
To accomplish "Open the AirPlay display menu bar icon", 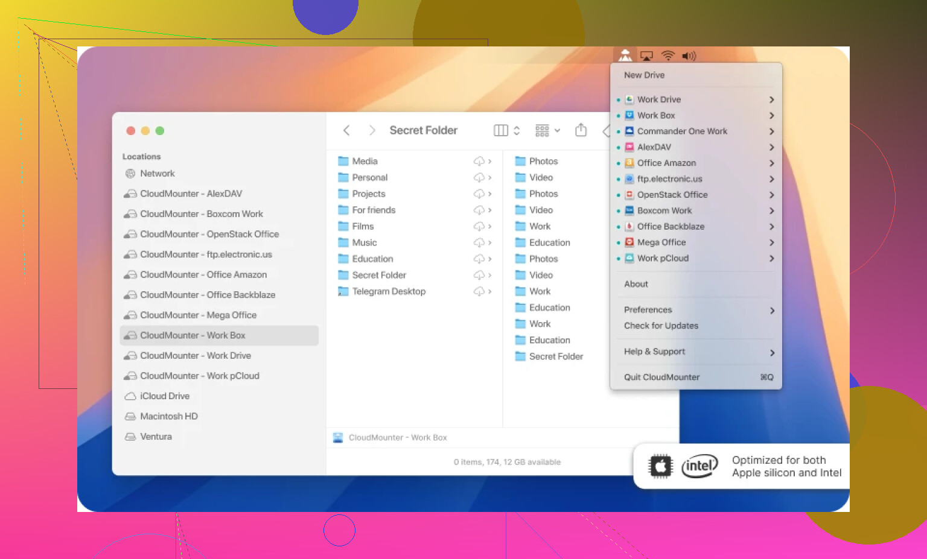I will (646, 56).
